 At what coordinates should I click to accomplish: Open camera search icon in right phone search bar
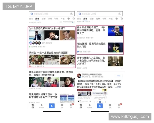point(120,14)
